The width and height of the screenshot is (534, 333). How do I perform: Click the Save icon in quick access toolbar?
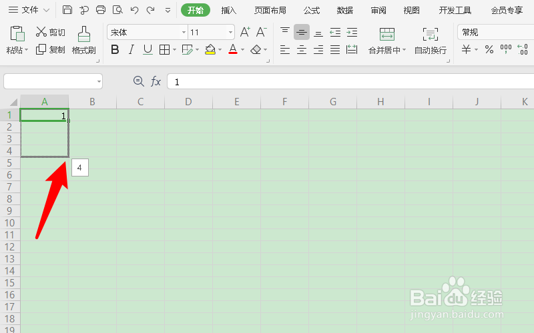pyautogui.click(x=67, y=10)
